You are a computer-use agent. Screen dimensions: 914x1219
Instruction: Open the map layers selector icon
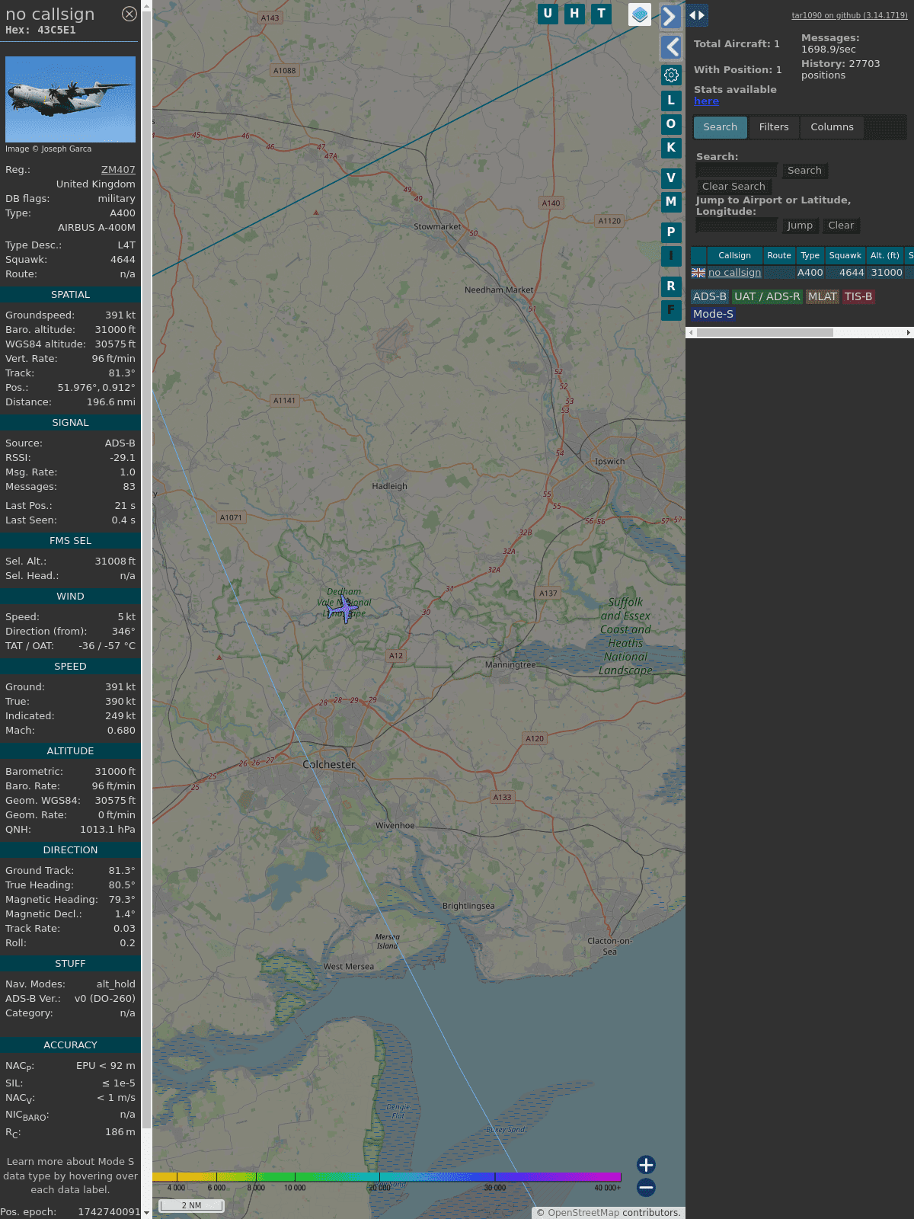640,14
